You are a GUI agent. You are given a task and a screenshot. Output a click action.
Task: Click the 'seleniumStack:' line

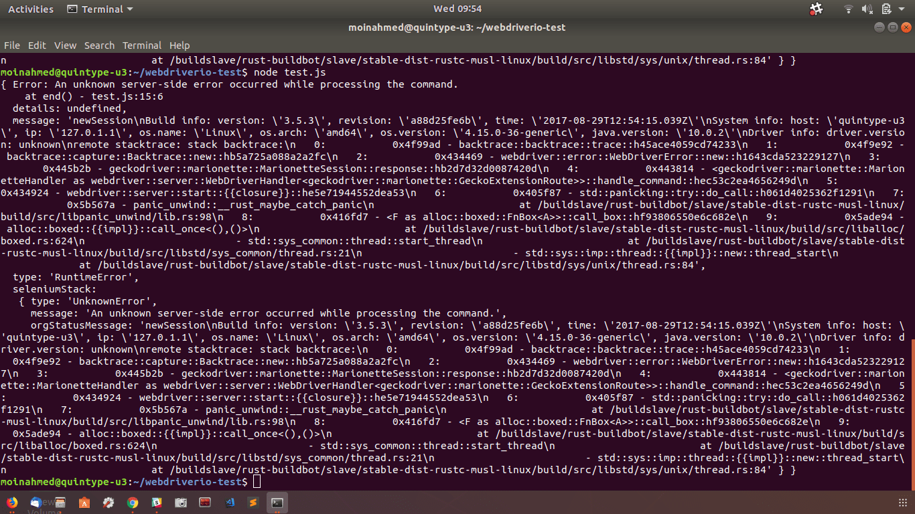[x=55, y=289]
